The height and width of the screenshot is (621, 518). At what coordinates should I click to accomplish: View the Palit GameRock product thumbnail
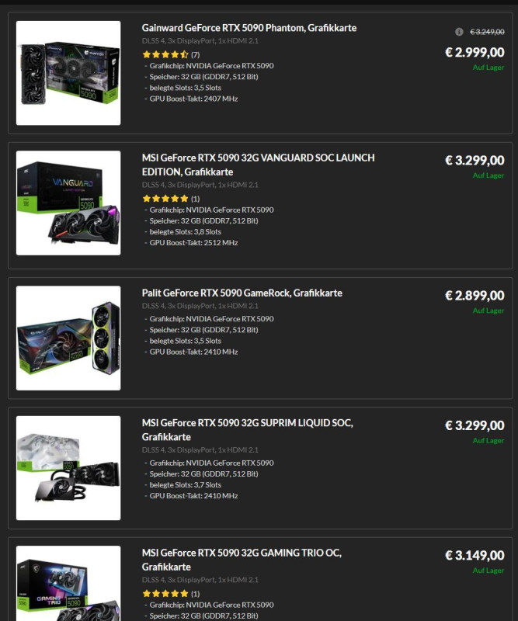(x=68, y=338)
